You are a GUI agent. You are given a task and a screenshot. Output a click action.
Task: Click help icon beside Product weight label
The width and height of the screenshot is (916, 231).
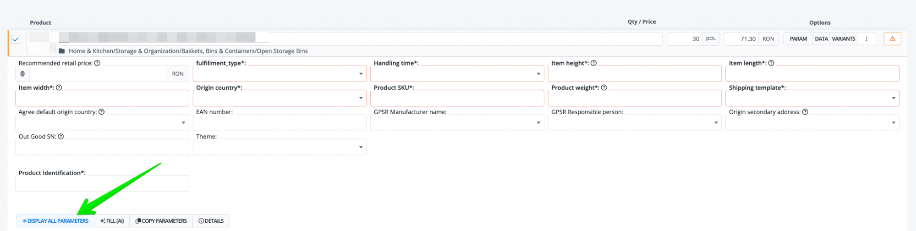point(604,88)
